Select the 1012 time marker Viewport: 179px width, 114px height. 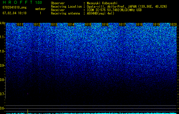pos(37,25)
